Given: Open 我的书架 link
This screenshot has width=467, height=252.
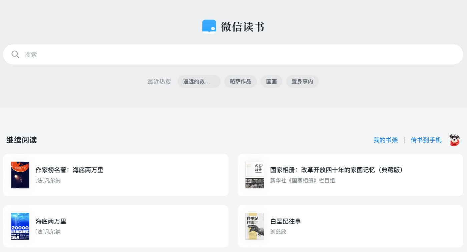Looking at the screenshot, I should tap(386, 140).
